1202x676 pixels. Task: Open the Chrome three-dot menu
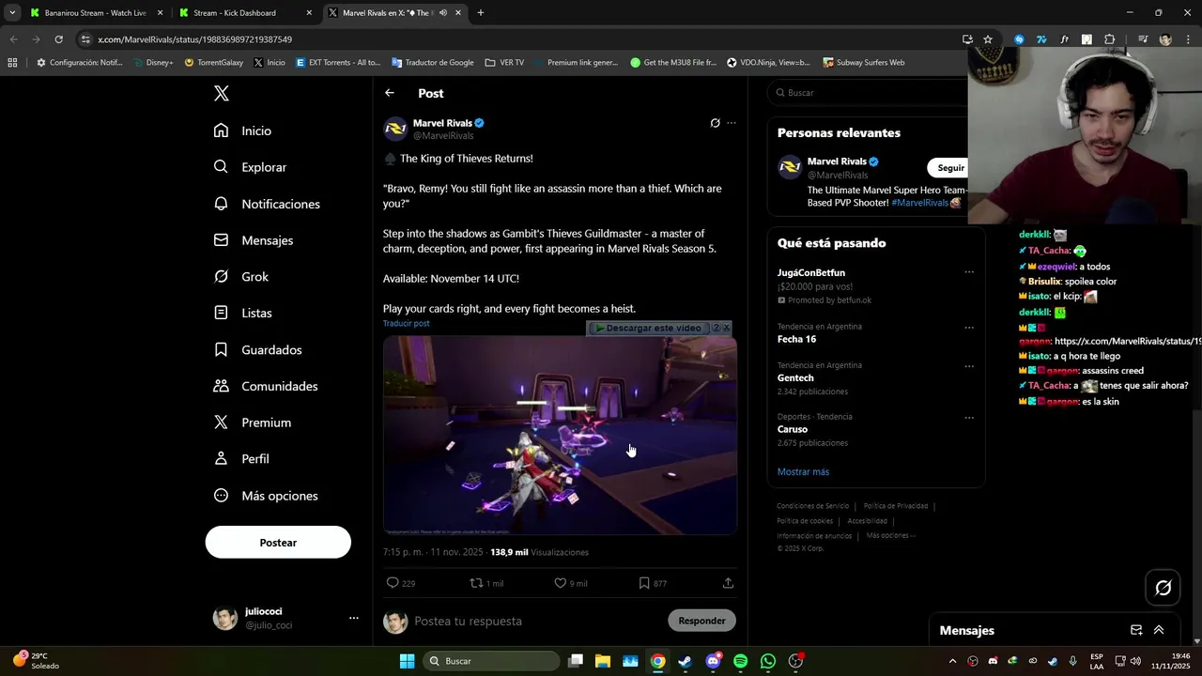pos(1188,39)
